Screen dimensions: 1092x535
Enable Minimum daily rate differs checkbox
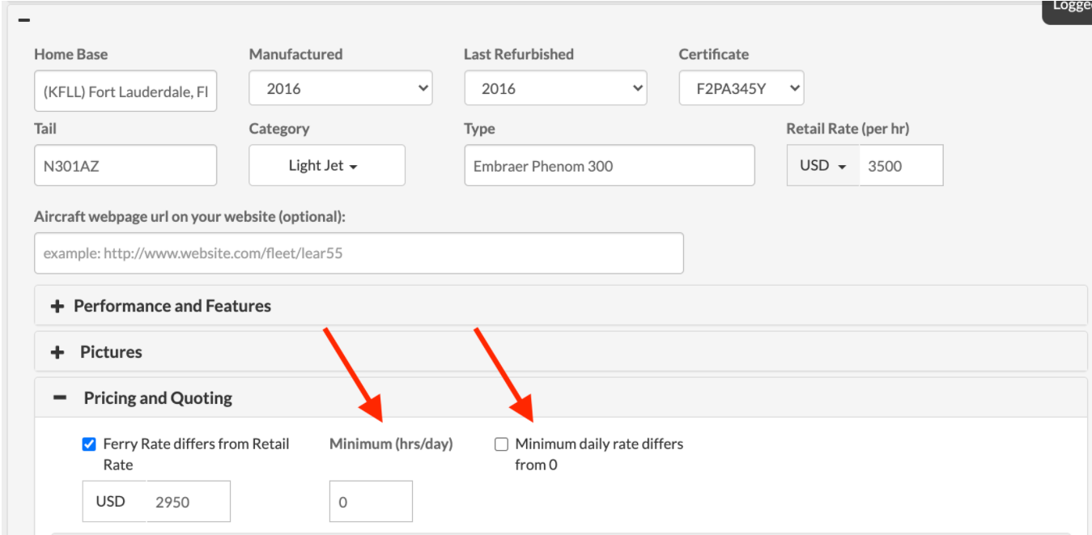(x=502, y=444)
